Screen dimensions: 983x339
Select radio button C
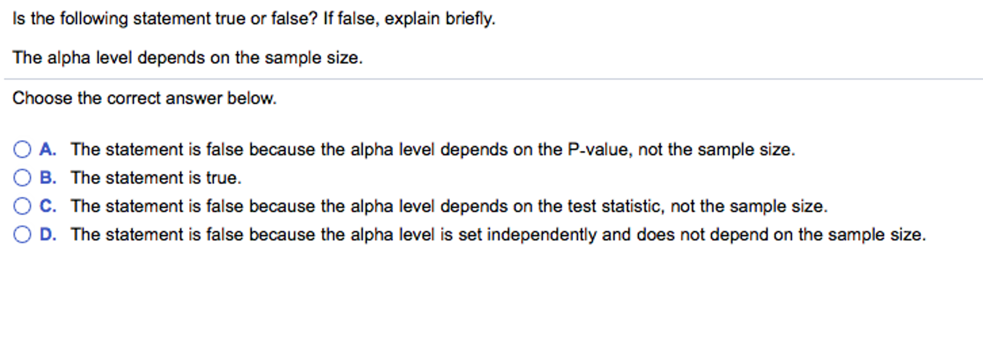click(21, 206)
